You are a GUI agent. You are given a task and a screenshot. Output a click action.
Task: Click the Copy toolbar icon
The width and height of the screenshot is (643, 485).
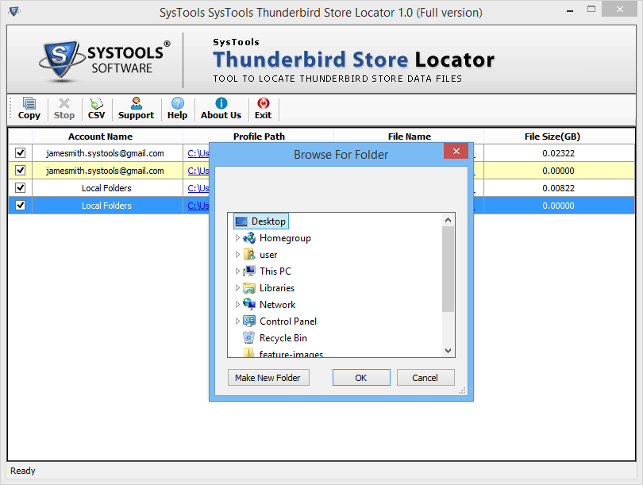tap(29, 109)
